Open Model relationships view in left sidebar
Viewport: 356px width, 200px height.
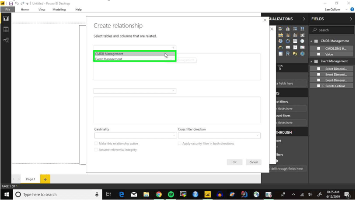[6, 40]
